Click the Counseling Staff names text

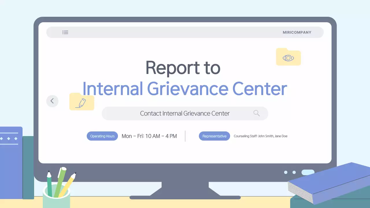[260, 136]
